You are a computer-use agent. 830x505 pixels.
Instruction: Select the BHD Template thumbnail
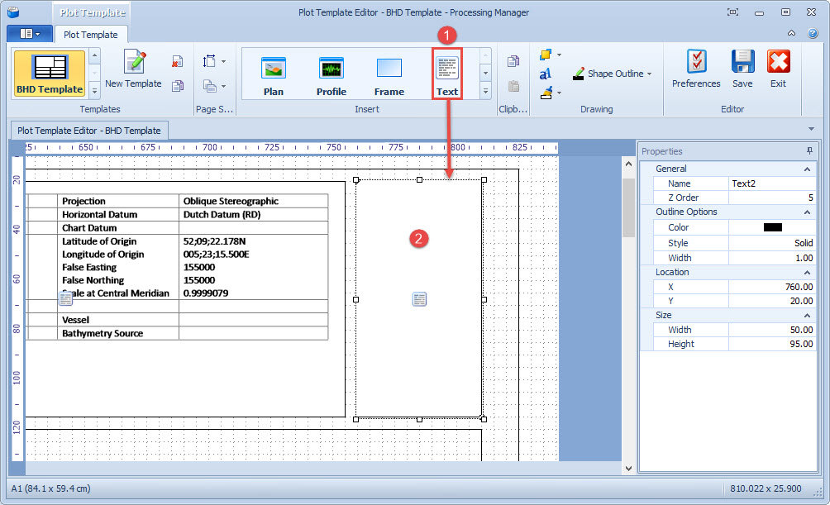[49, 74]
